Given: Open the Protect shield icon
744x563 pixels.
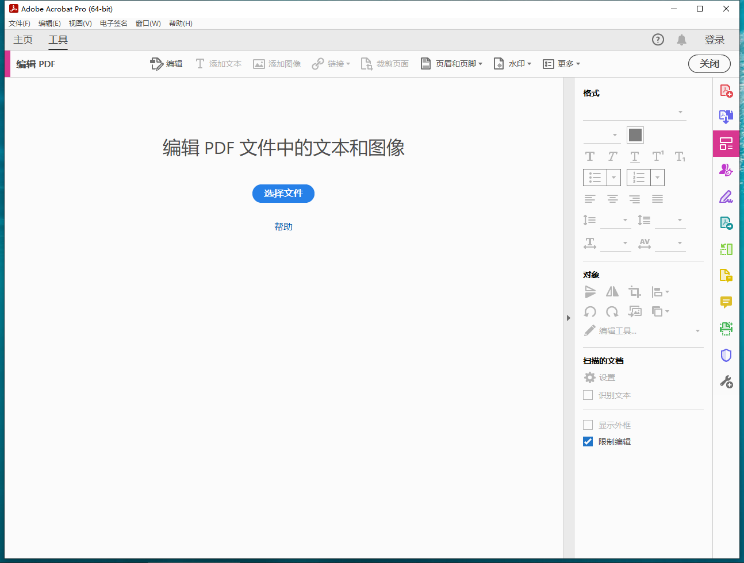Looking at the screenshot, I should pyautogui.click(x=726, y=355).
